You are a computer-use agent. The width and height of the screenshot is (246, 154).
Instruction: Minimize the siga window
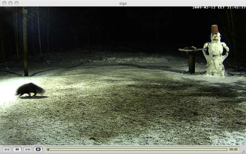10,3
